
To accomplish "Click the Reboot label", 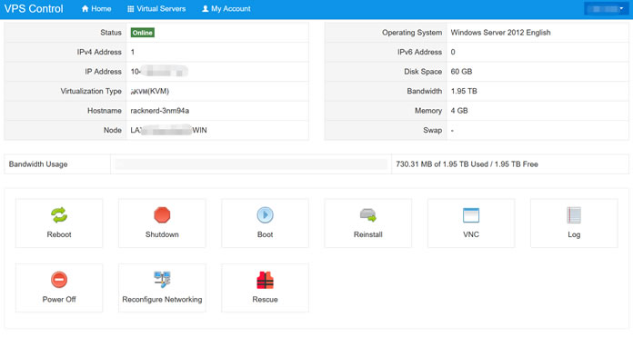I will pyautogui.click(x=59, y=234).
